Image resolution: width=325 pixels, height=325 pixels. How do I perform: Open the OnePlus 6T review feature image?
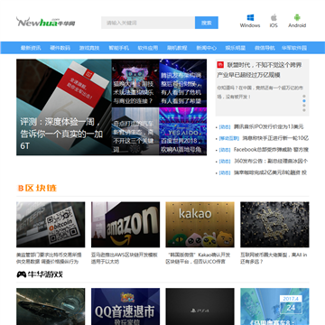pos(64,107)
